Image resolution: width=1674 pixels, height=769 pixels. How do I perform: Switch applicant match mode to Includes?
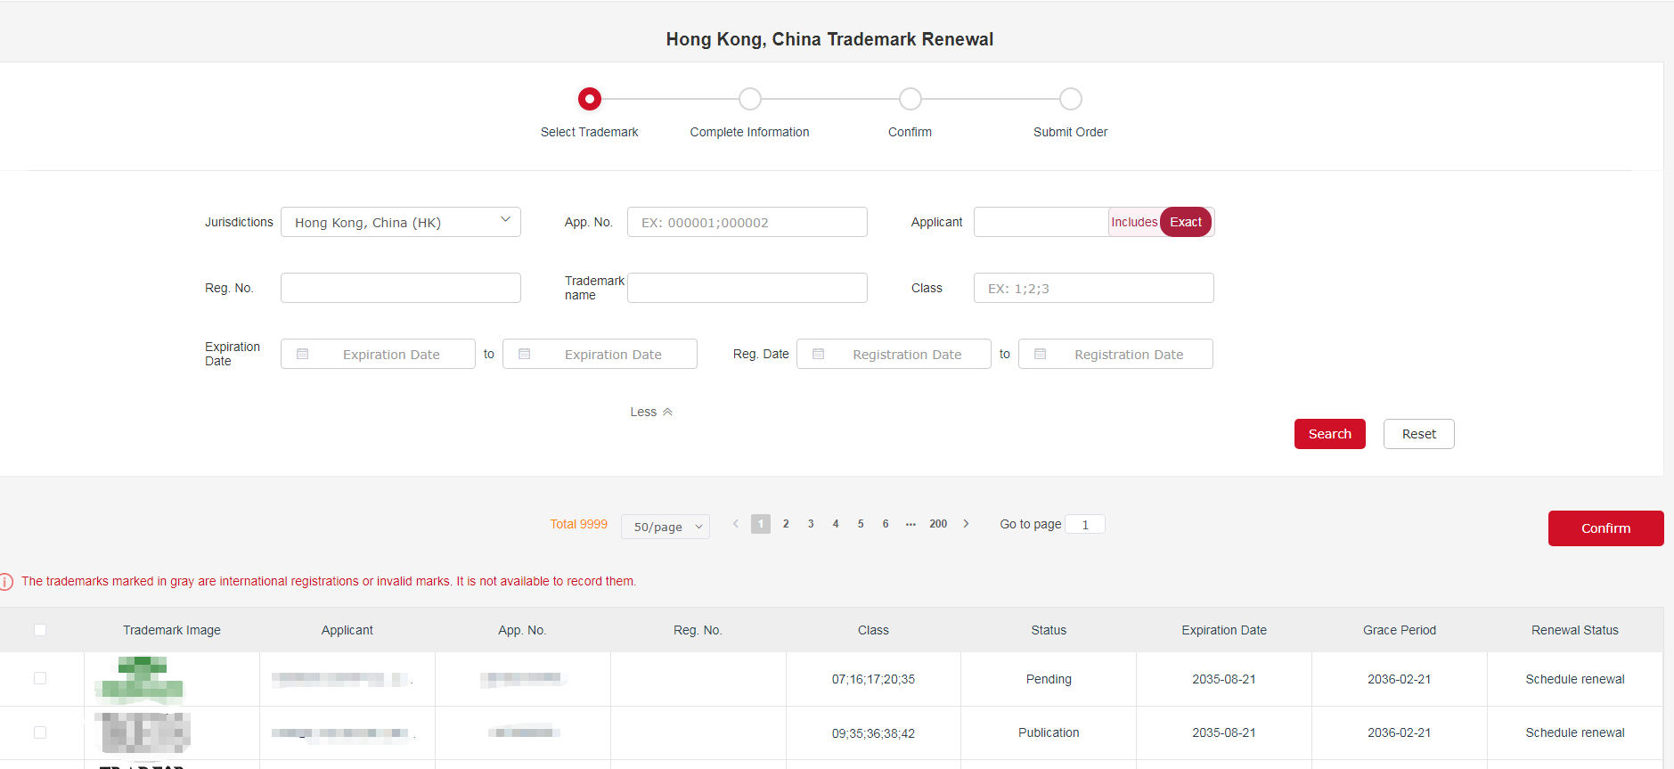click(x=1133, y=222)
